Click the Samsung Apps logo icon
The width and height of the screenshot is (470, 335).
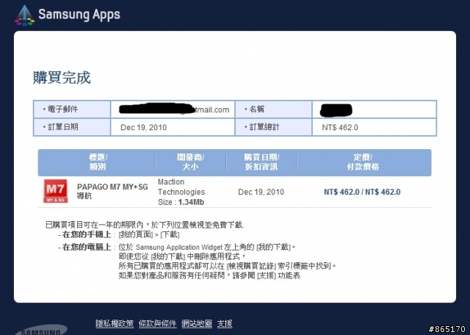24,15
